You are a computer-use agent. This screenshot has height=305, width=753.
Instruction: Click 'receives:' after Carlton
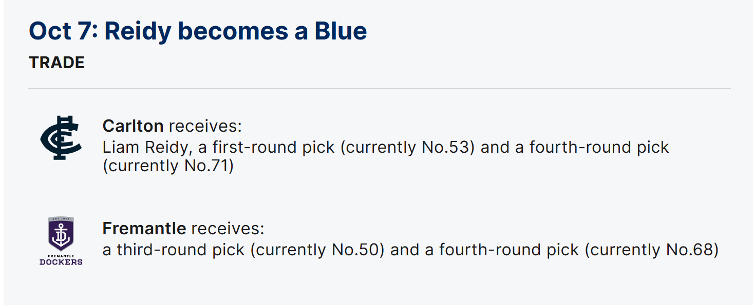tap(205, 126)
